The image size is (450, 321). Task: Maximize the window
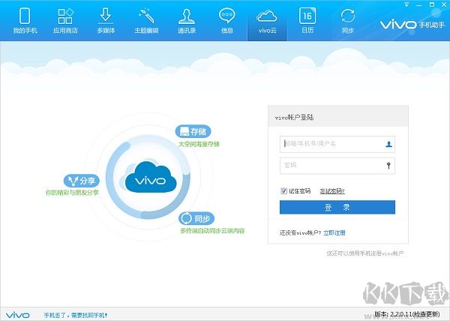(x=432, y=4)
